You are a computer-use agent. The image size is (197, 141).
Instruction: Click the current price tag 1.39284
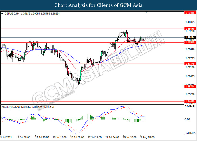(190, 38)
